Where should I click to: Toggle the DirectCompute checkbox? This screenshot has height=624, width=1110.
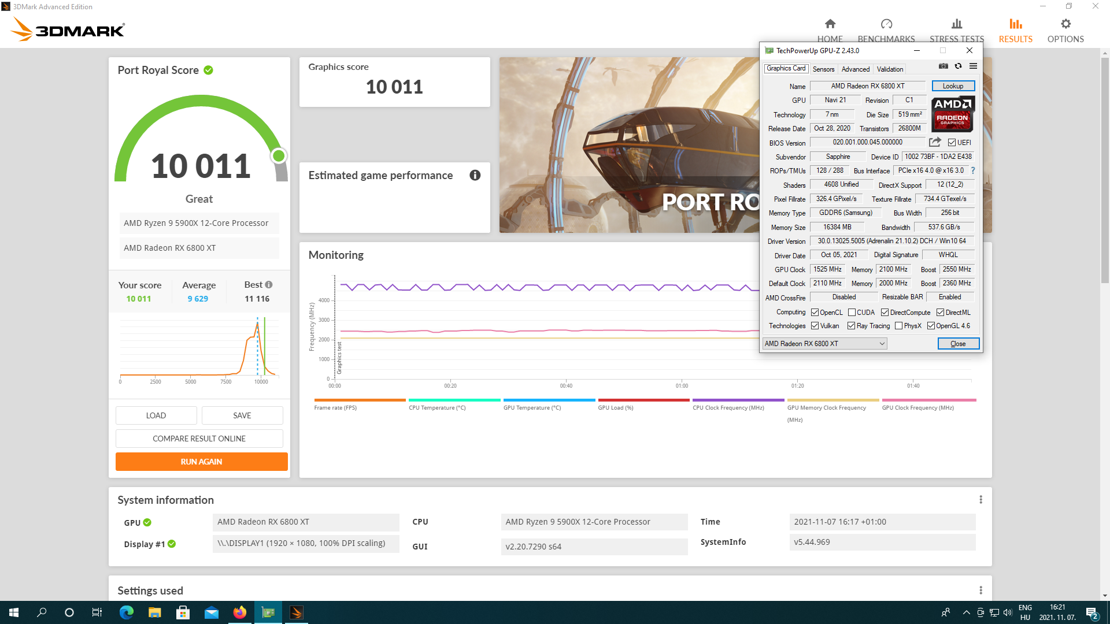(885, 313)
